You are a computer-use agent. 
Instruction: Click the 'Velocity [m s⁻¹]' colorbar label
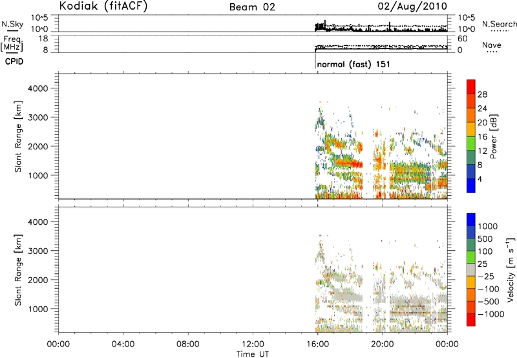tap(511, 269)
